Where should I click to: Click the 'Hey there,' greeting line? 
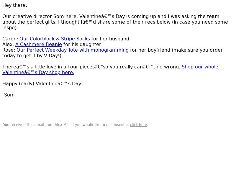pos(15,5)
